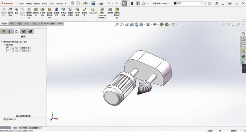Open the 插入(I) Insert menu
246x132 pixels.
click(x=44, y=3)
